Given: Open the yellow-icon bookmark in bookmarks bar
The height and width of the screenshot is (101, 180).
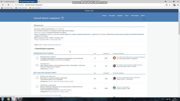Looking at the screenshot, I should pyautogui.click(x=36, y=8).
